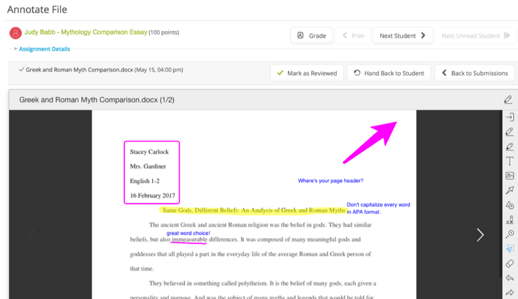Viewport: 518px width, 299px height.
Task: Select the Shapes tool
Action: coord(509,205)
